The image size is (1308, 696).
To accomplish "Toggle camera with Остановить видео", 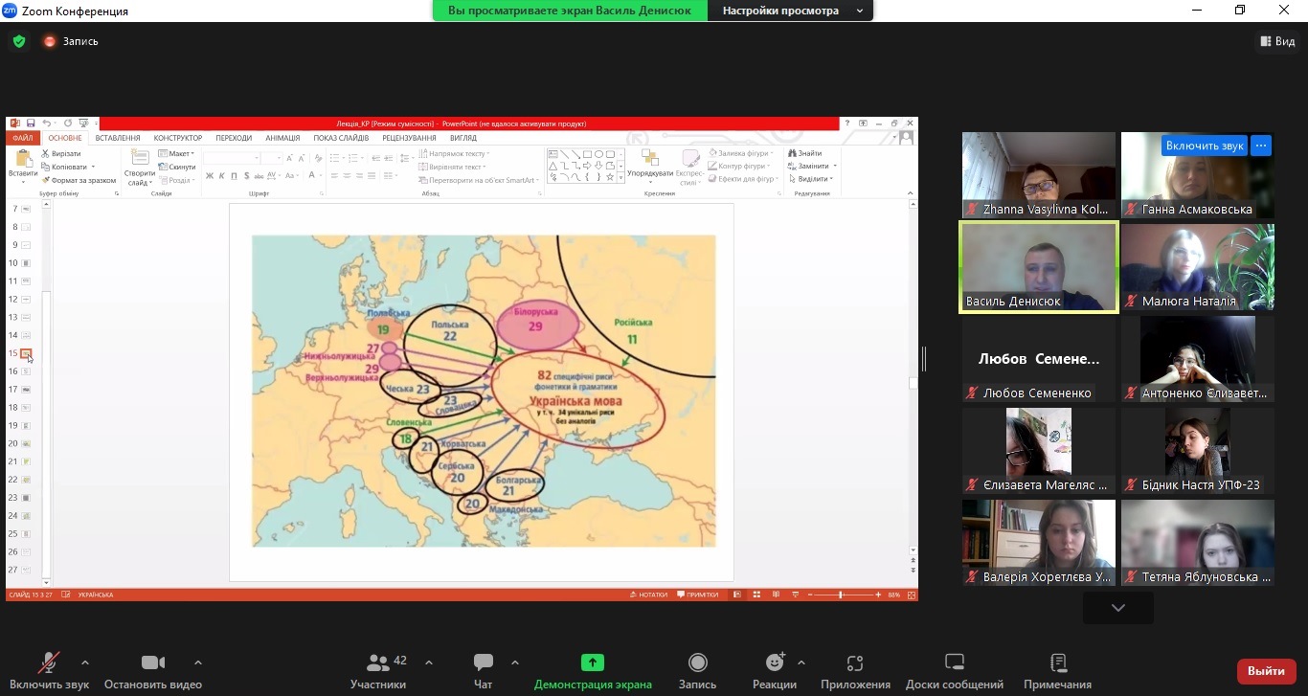I will coord(152,663).
